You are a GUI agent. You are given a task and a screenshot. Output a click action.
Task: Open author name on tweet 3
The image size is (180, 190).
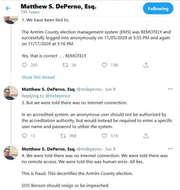(x=49, y=89)
